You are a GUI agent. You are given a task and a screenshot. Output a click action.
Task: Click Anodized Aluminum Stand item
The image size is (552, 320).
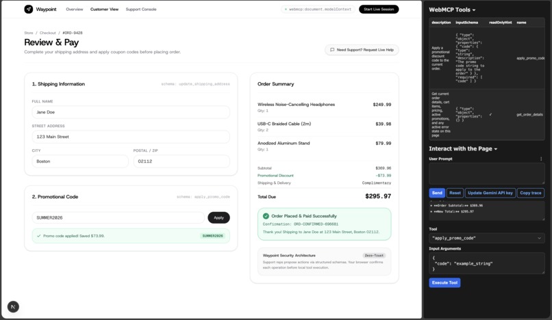click(x=284, y=143)
